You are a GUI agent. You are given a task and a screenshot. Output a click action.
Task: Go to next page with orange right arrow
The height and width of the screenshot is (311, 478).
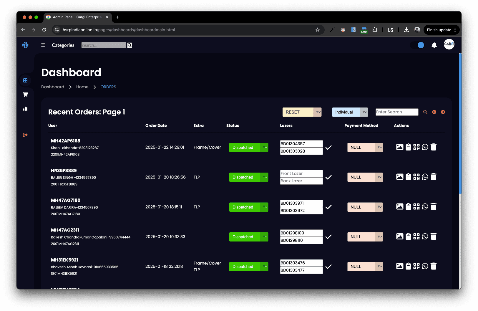point(443,112)
